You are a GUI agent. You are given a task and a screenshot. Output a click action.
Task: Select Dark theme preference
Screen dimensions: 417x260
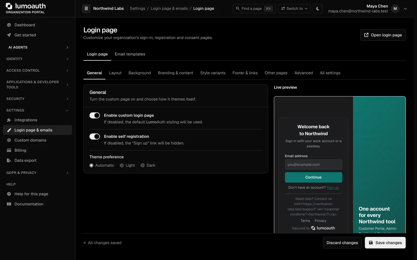point(143,165)
